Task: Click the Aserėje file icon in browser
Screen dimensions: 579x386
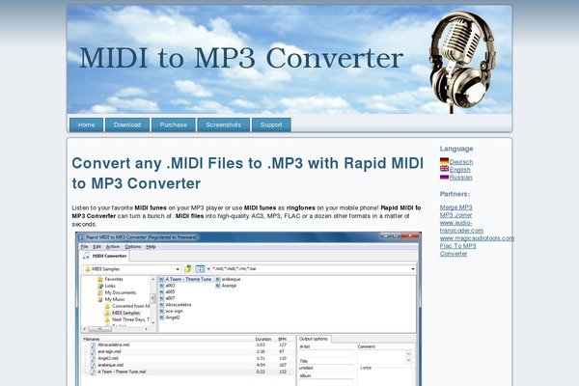Action: [x=218, y=286]
